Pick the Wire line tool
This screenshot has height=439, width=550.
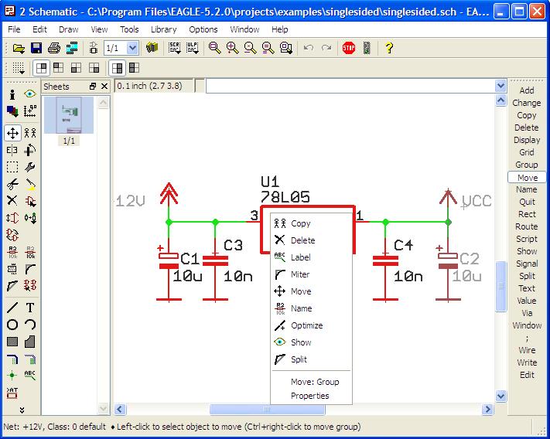[x=12, y=308]
